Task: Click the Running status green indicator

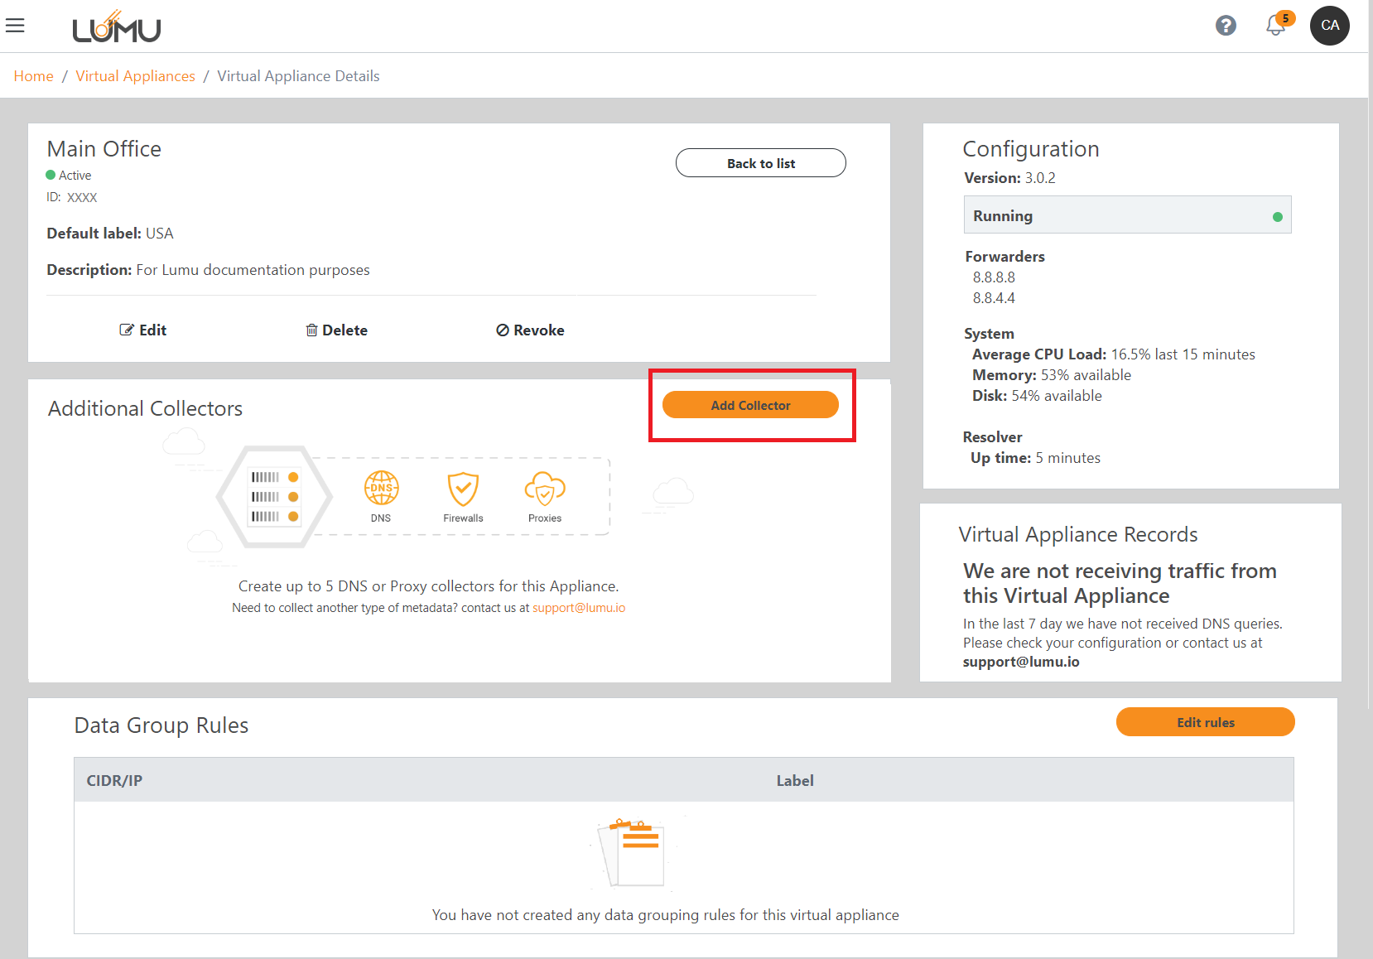Action: 1278,214
